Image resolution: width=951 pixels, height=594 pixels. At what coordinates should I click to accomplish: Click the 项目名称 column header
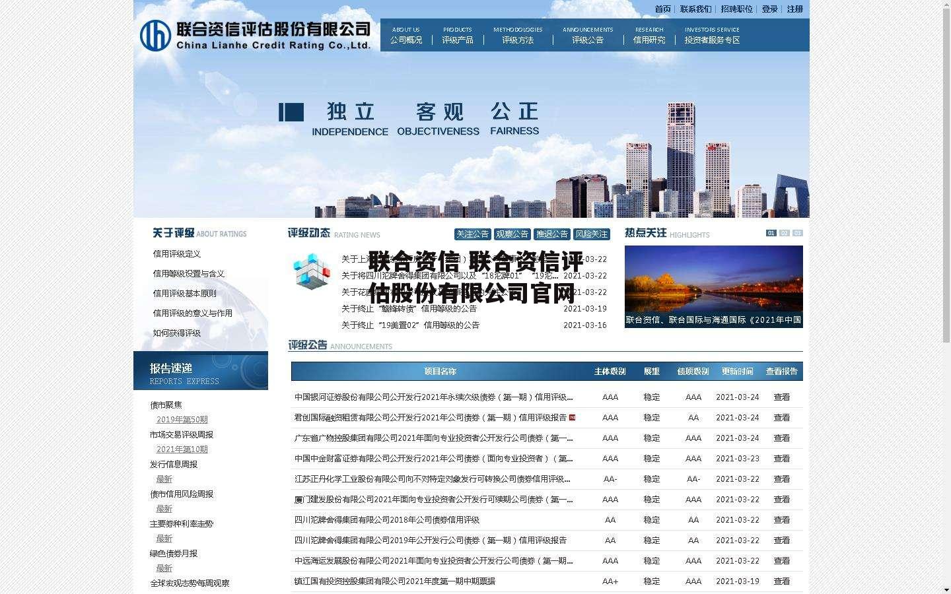coord(440,372)
